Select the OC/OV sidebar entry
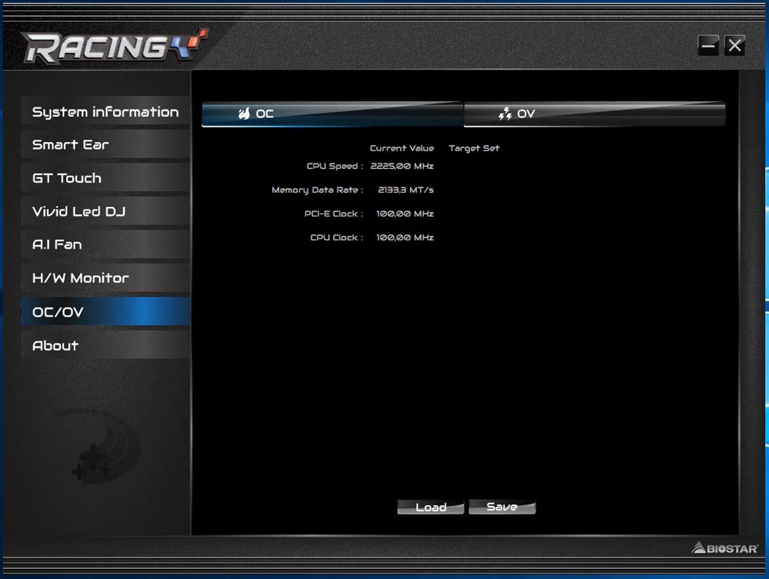The width and height of the screenshot is (769, 579). tap(106, 312)
